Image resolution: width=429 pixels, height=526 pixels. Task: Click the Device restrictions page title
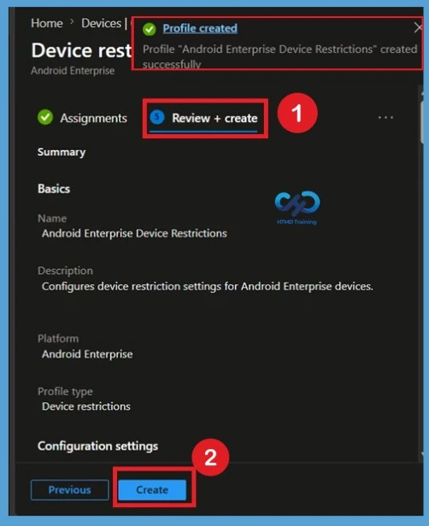tap(81, 50)
